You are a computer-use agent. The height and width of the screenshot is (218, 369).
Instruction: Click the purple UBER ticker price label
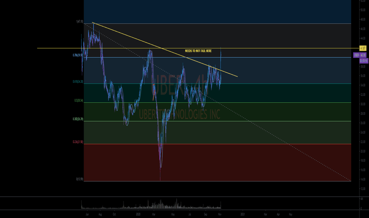[360, 55]
